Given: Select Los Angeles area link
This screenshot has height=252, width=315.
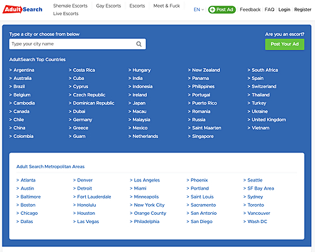Looking at the screenshot, I should click(x=147, y=180).
